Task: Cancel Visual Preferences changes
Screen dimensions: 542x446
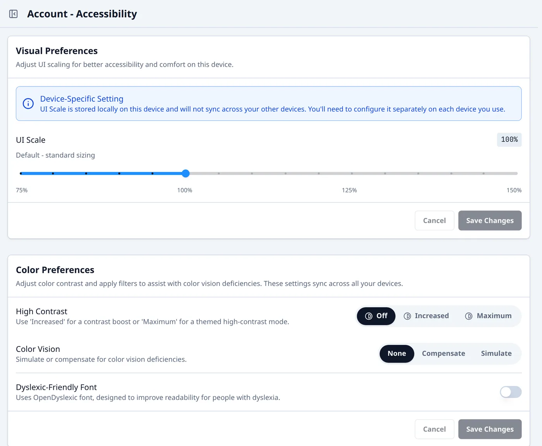Action: 434,220
